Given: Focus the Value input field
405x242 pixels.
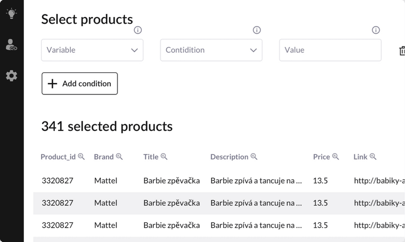Looking at the screenshot, I should [330, 50].
